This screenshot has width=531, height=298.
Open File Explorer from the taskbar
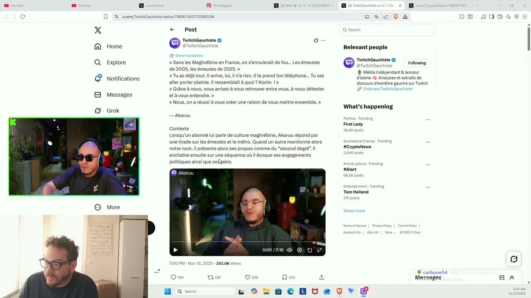click(266, 291)
